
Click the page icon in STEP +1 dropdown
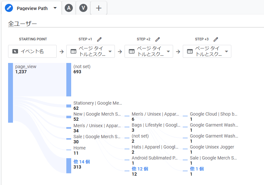[x=73, y=51]
